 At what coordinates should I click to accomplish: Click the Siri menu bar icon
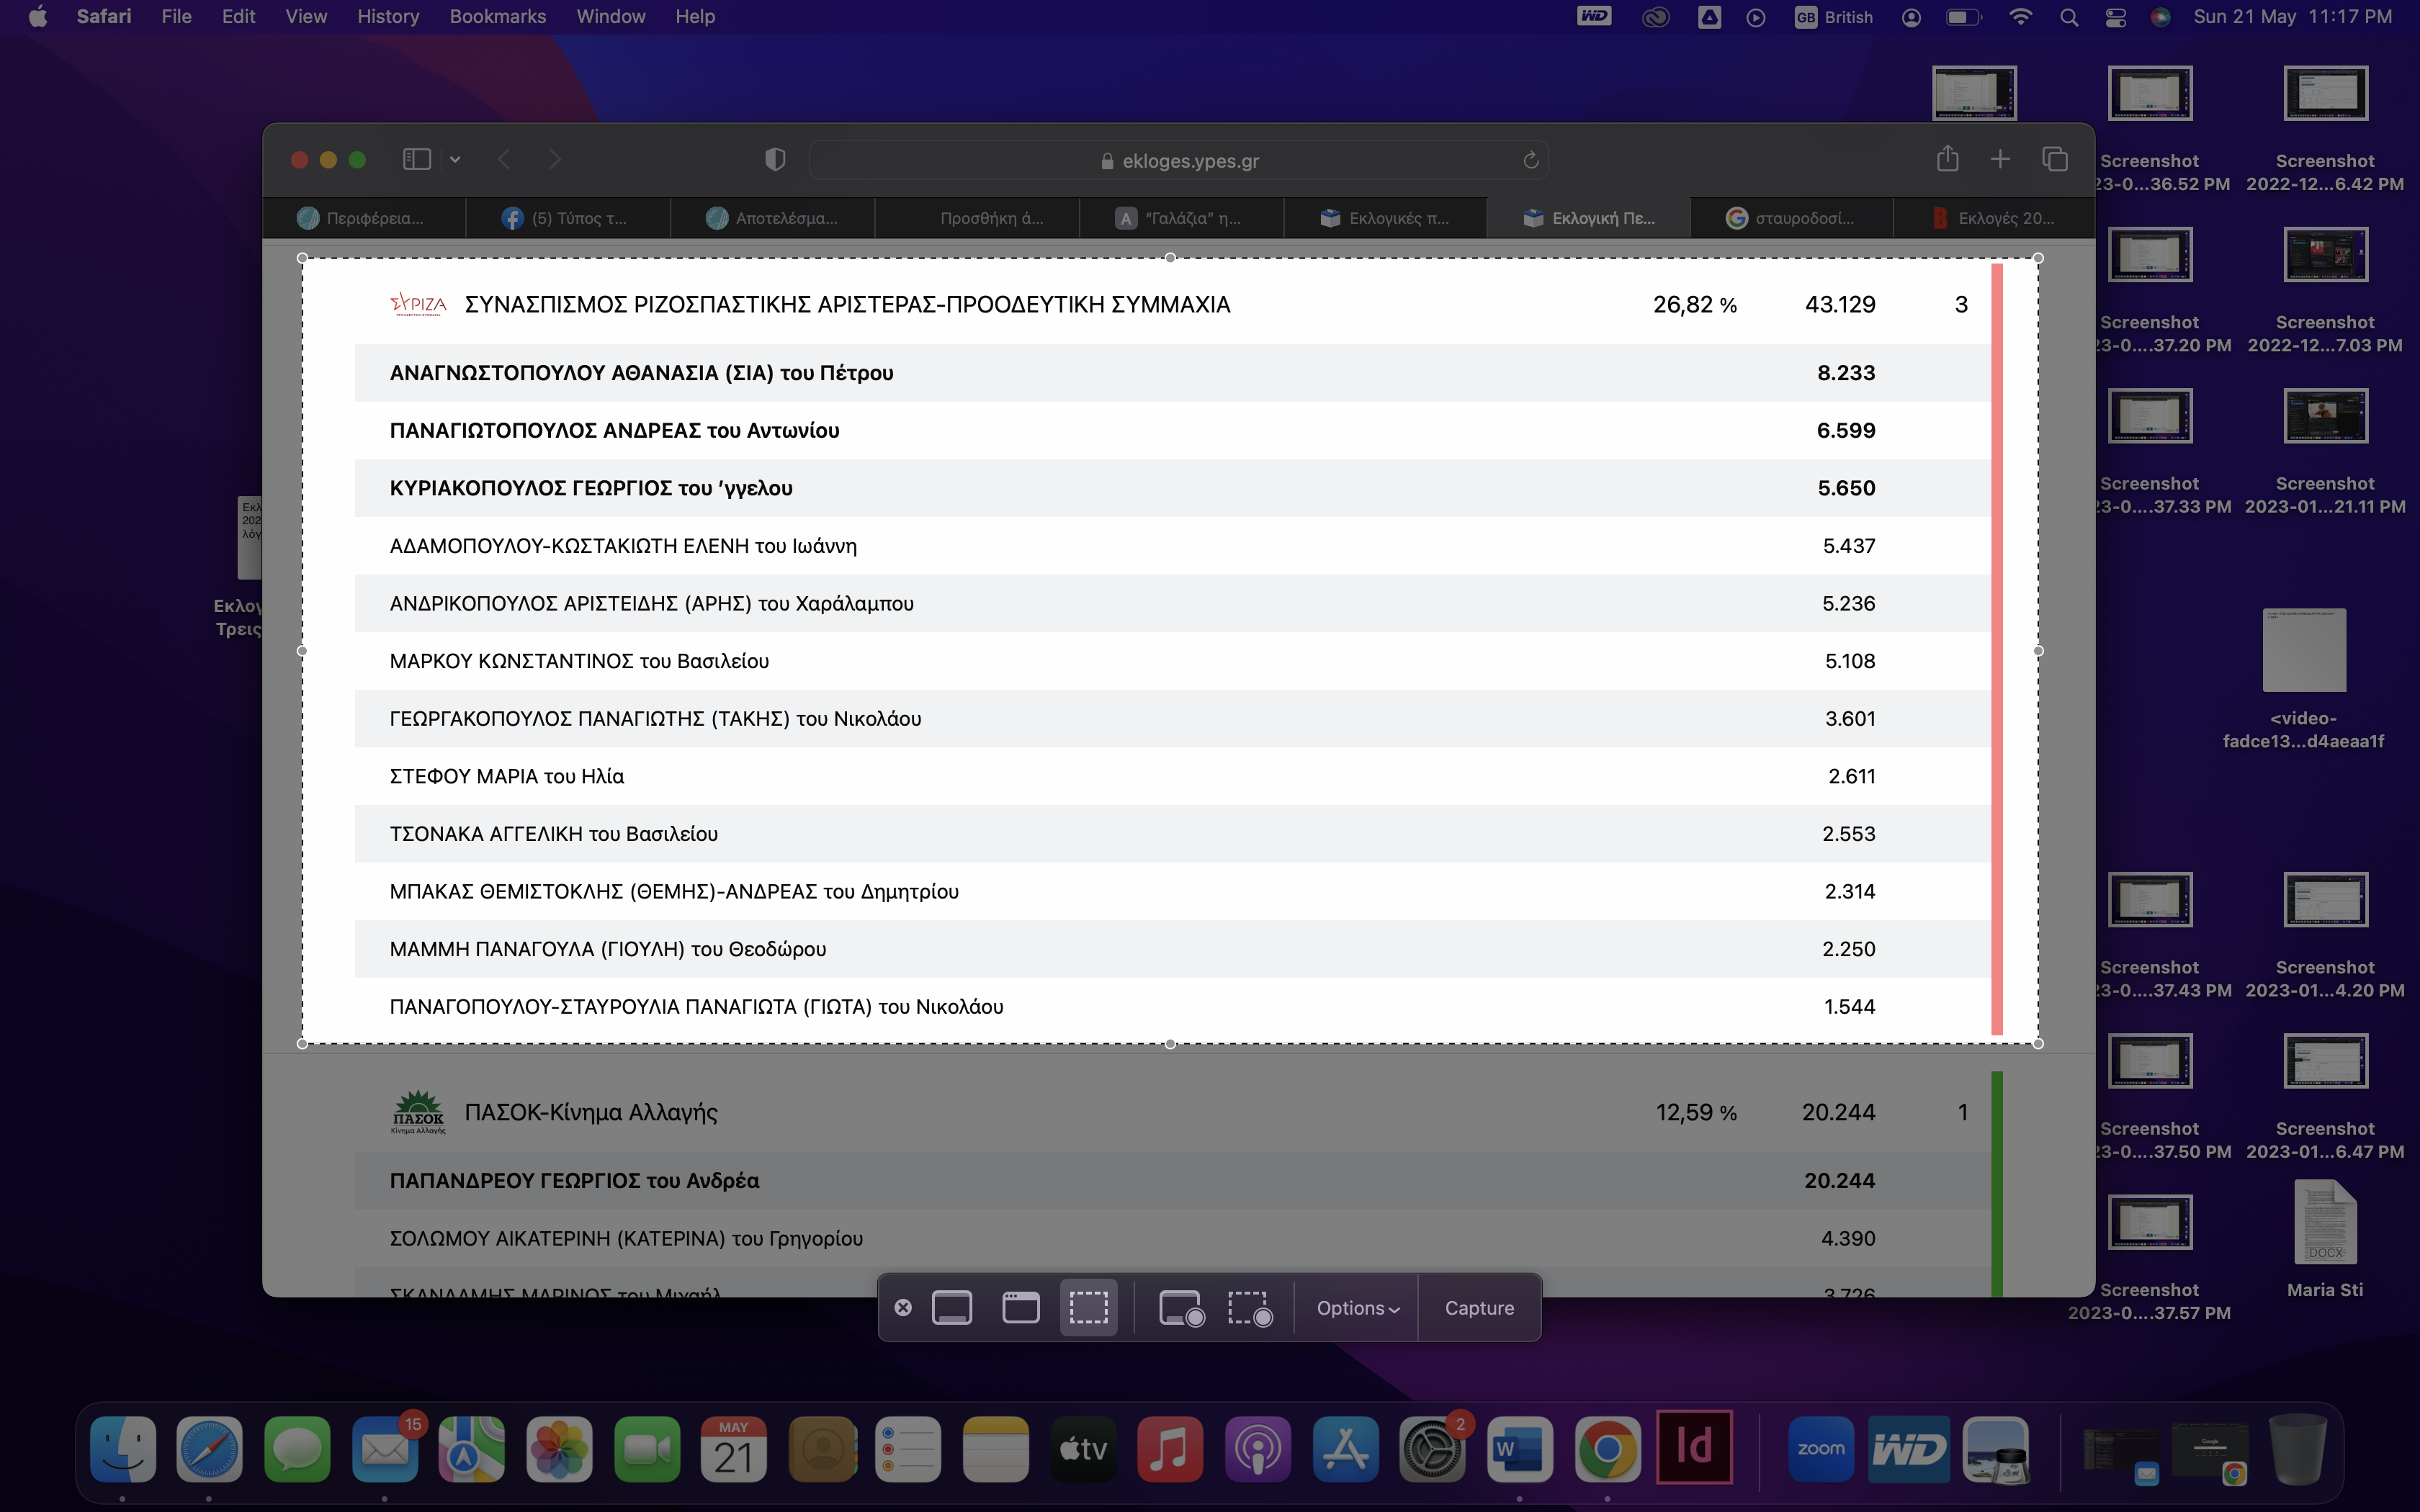point(2160,17)
